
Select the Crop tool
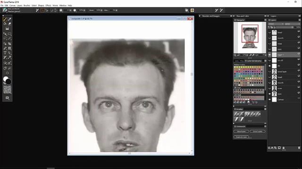[9, 44]
